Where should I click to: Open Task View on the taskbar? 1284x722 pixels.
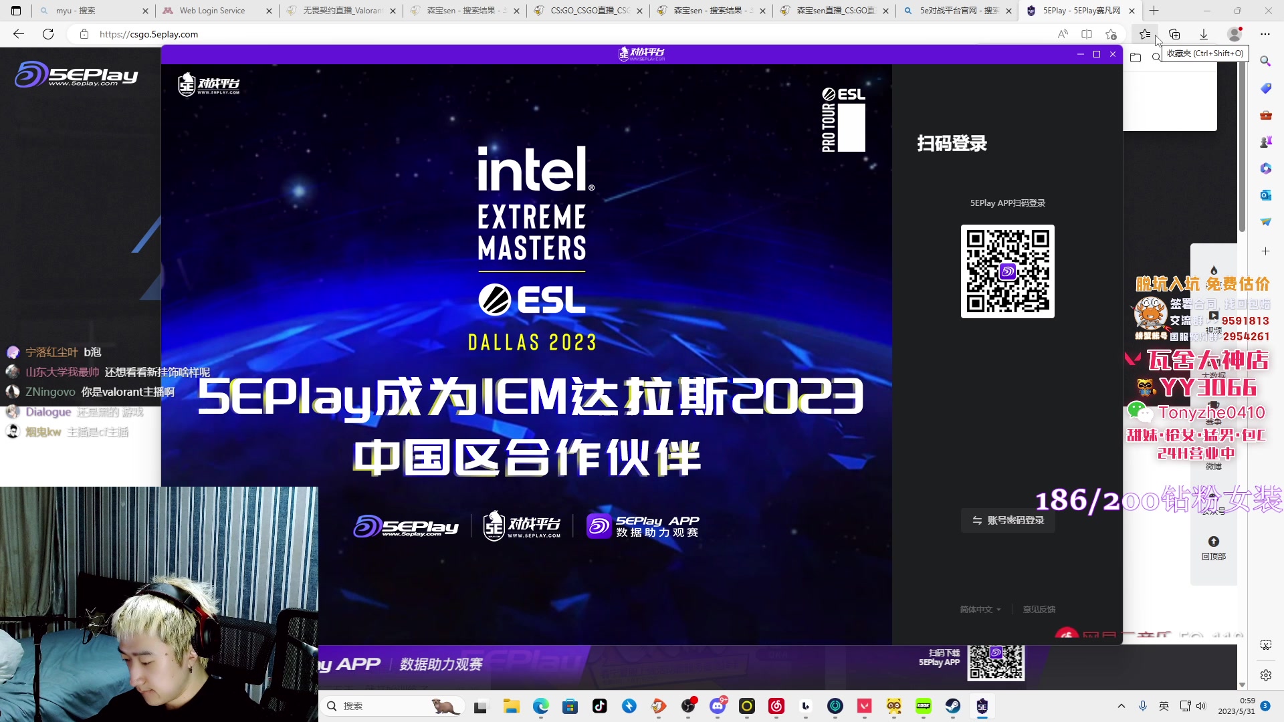click(x=481, y=706)
